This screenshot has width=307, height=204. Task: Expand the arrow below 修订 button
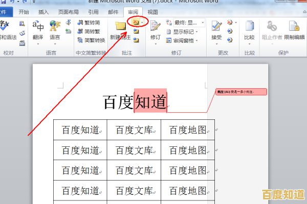pos(156,44)
